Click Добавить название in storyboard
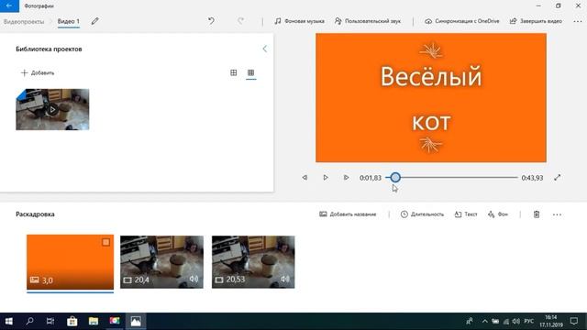The height and width of the screenshot is (330, 587). click(348, 214)
